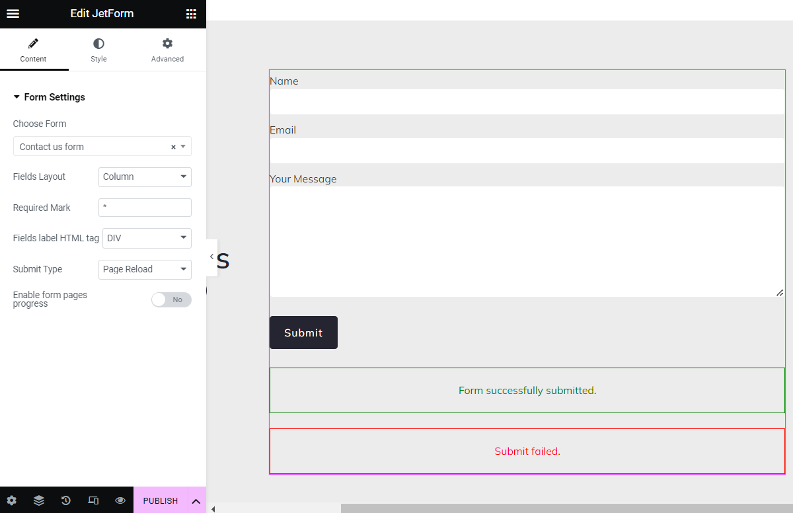Open the Submit Type dropdown
Image resolution: width=793 pixels, height=513 pixels.
pos(144,269)
